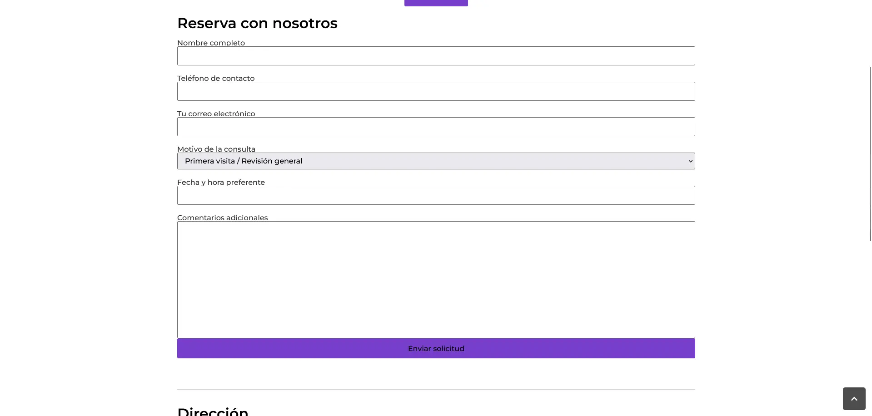Click the Comentarios adicionales label
Image resolution: width=872 pixels, height=416 pixels.
click(x=222, y=218)
